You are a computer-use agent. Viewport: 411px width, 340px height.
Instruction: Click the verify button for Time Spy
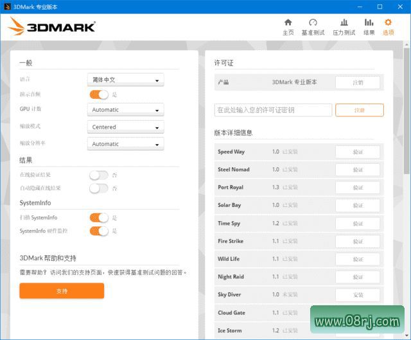(x=358, y=224)
